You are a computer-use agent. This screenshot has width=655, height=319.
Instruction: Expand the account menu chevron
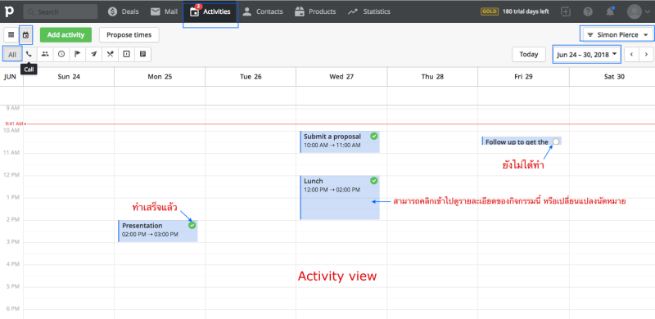coord(648,12)
